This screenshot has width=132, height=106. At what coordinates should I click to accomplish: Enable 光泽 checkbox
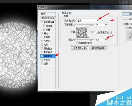[x=42, y=45]
